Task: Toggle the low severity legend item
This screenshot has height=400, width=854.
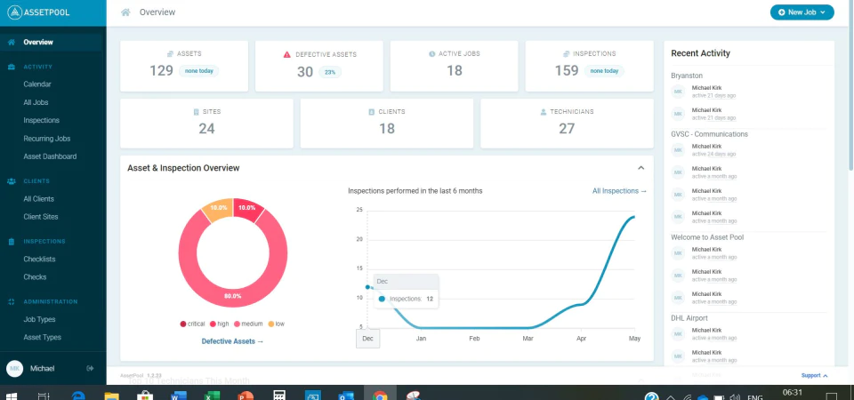Action: click(x=276, y=324)
